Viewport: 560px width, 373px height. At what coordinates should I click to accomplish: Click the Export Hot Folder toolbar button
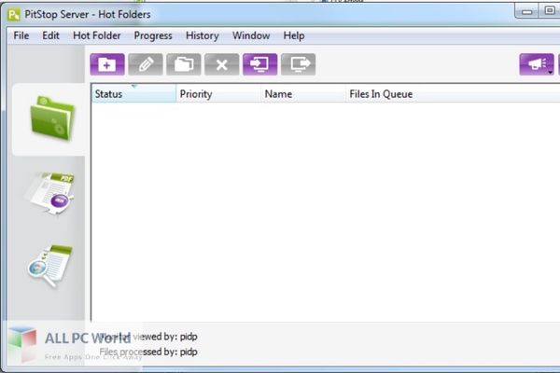[x=299, y=64]
